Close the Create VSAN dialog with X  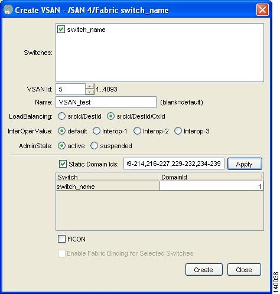[262, 9]
